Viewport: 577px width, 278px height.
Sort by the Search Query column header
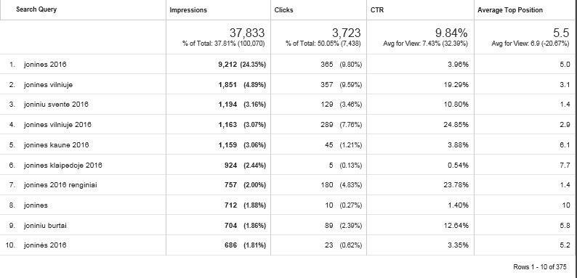(36, 9)
